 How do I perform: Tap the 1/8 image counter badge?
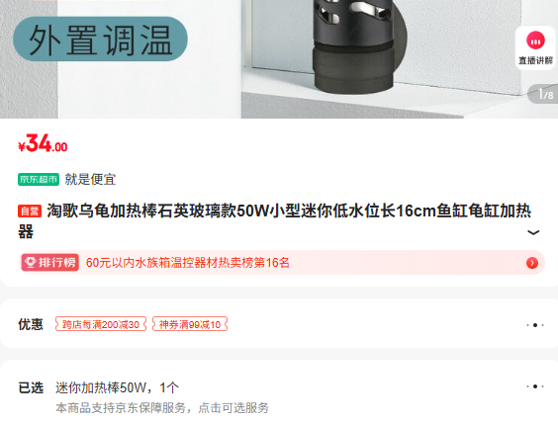coord(543,94)
